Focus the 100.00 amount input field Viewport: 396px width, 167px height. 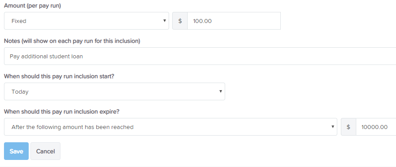click(234, 21)
